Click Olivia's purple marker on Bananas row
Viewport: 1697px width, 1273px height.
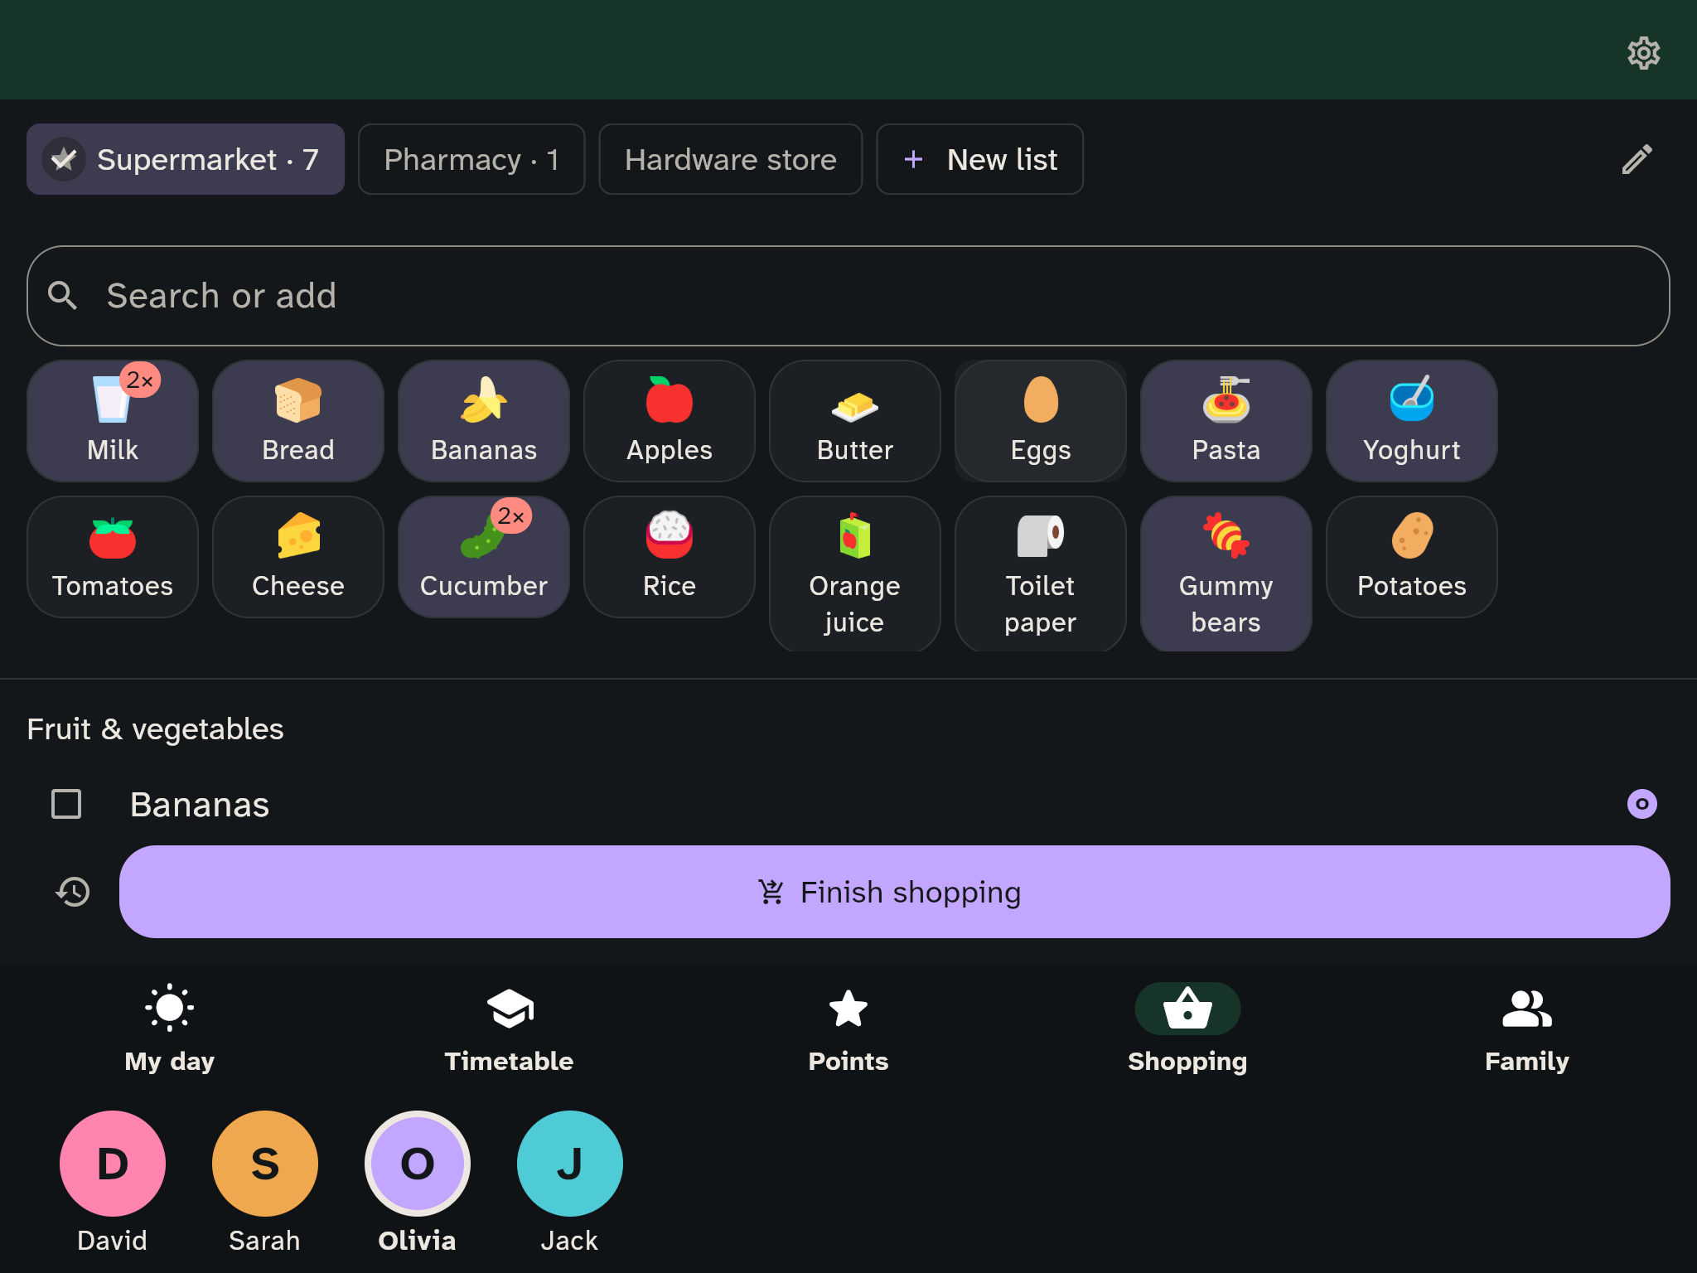point(1641,804)
